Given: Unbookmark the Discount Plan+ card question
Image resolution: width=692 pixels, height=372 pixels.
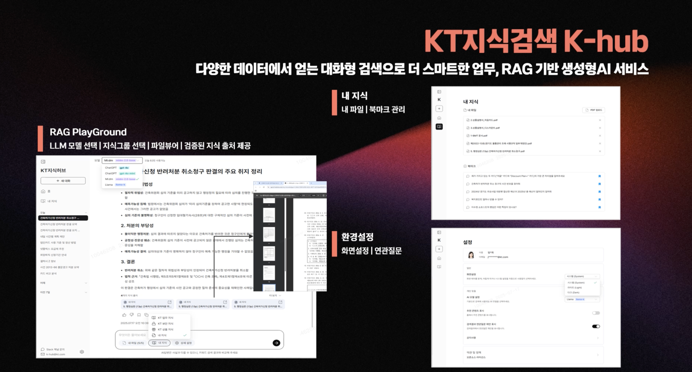Looking at the screenshot, I should point(599,176).
